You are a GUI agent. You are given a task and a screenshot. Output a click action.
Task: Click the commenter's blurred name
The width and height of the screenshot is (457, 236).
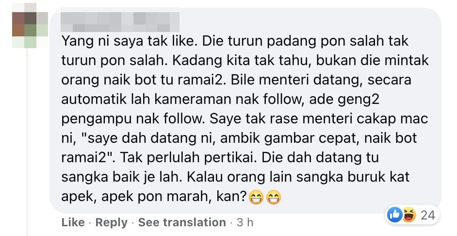tap(120, 22)
